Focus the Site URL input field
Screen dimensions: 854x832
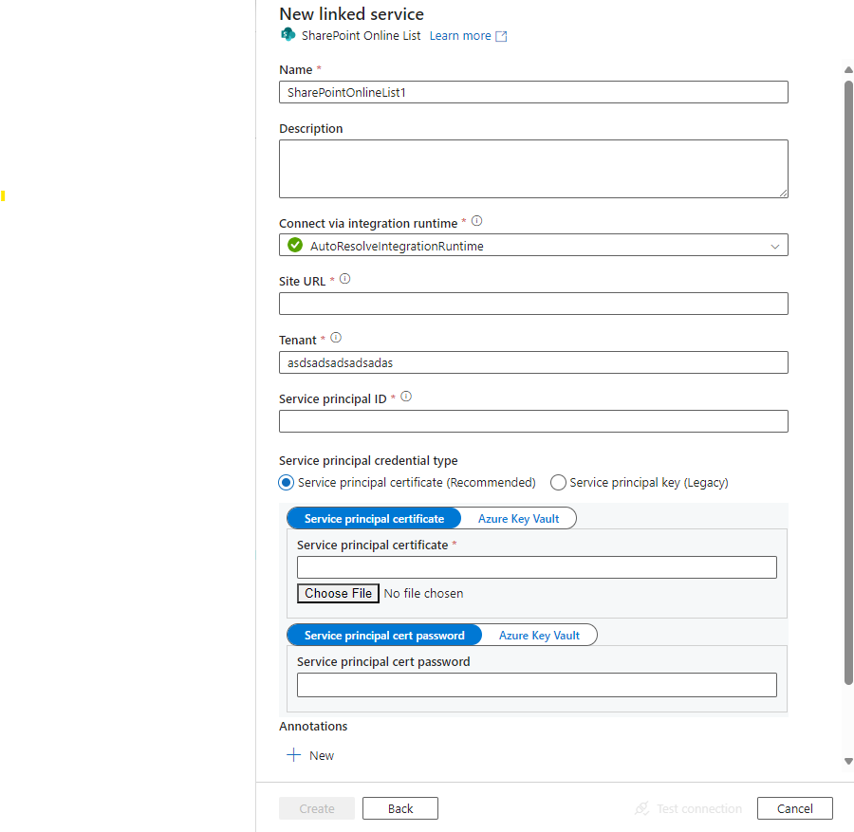[x=533, y=304]
